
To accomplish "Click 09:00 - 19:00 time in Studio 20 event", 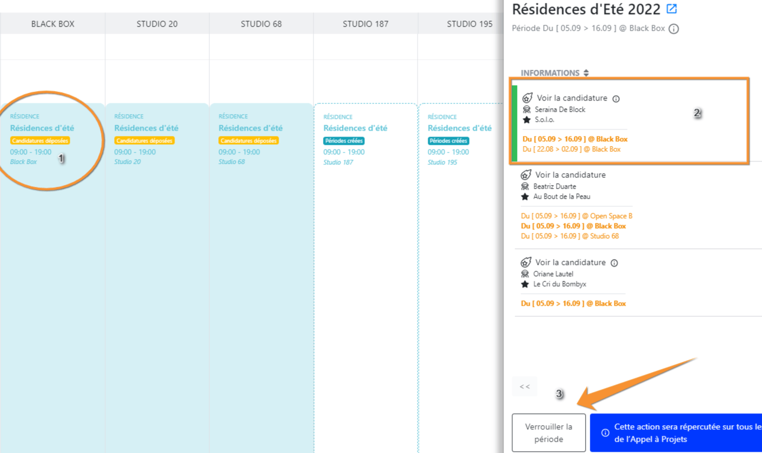I will coord(135,152).
